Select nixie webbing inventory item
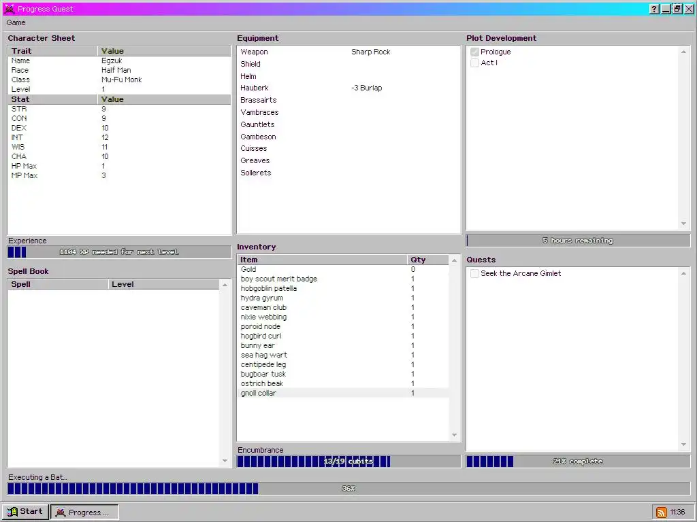 (343, 317)
